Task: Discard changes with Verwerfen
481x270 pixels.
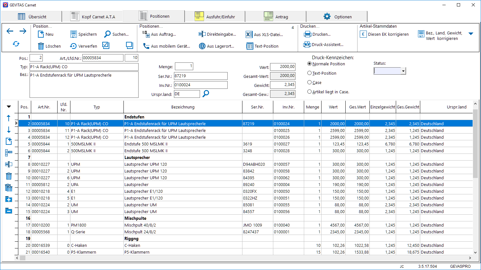Action: 84,46
